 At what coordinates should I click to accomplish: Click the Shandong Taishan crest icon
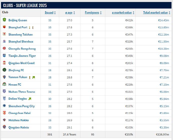4,34
